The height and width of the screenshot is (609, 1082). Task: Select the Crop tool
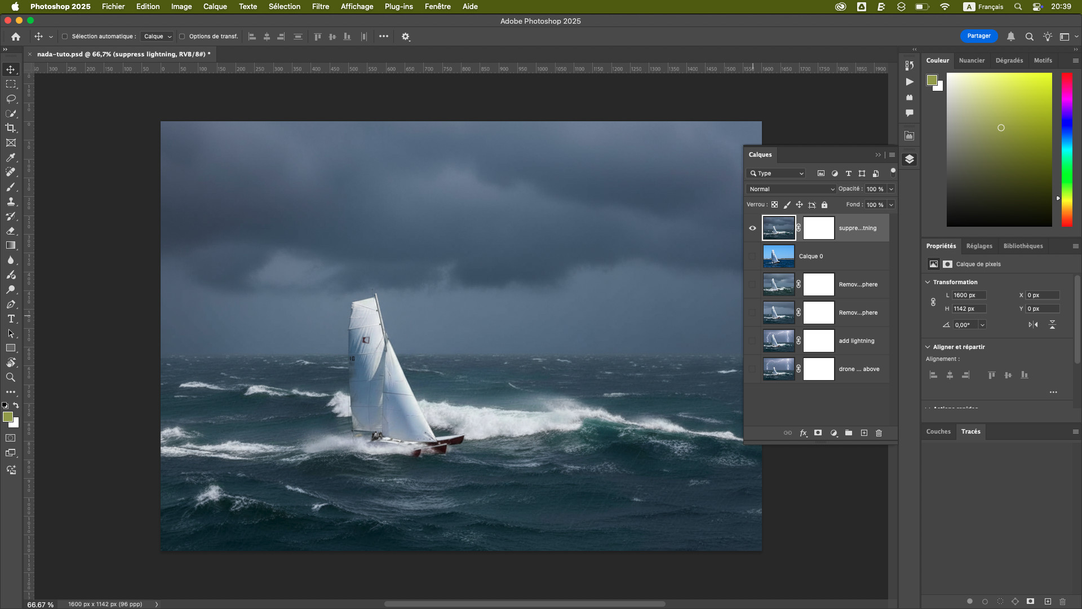pos(11,128)
